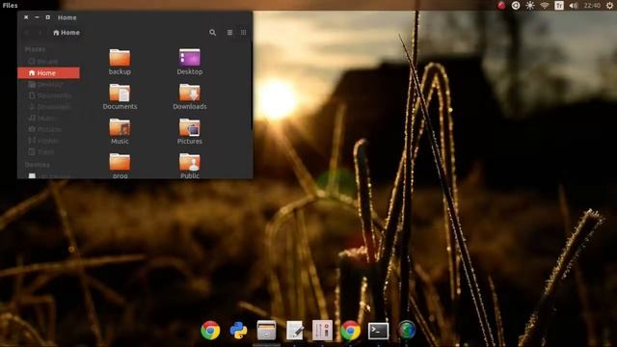Switch to grid view in Files
The image size is (617, 347).
click(x=243, y=33)
